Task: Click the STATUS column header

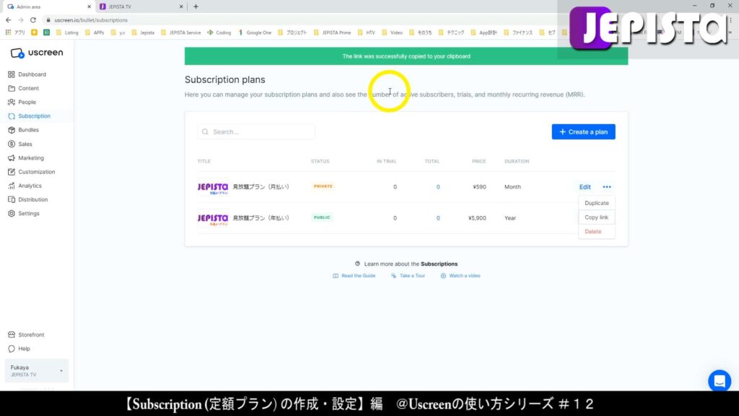Action: click(x=320, y=161)
